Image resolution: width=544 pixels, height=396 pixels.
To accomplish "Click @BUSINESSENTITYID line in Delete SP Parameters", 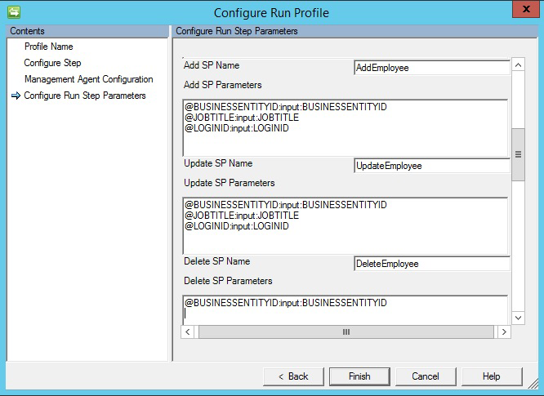I will tap(286, 303).
